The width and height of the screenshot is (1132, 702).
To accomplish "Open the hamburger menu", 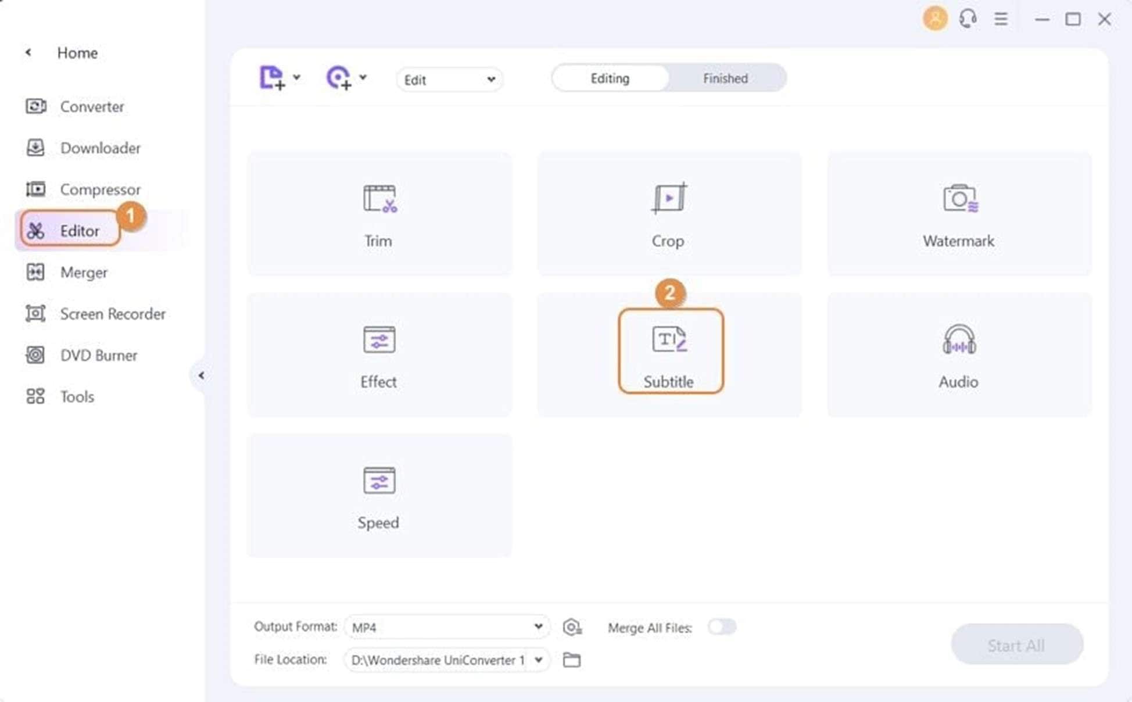I will point(1000,19).
